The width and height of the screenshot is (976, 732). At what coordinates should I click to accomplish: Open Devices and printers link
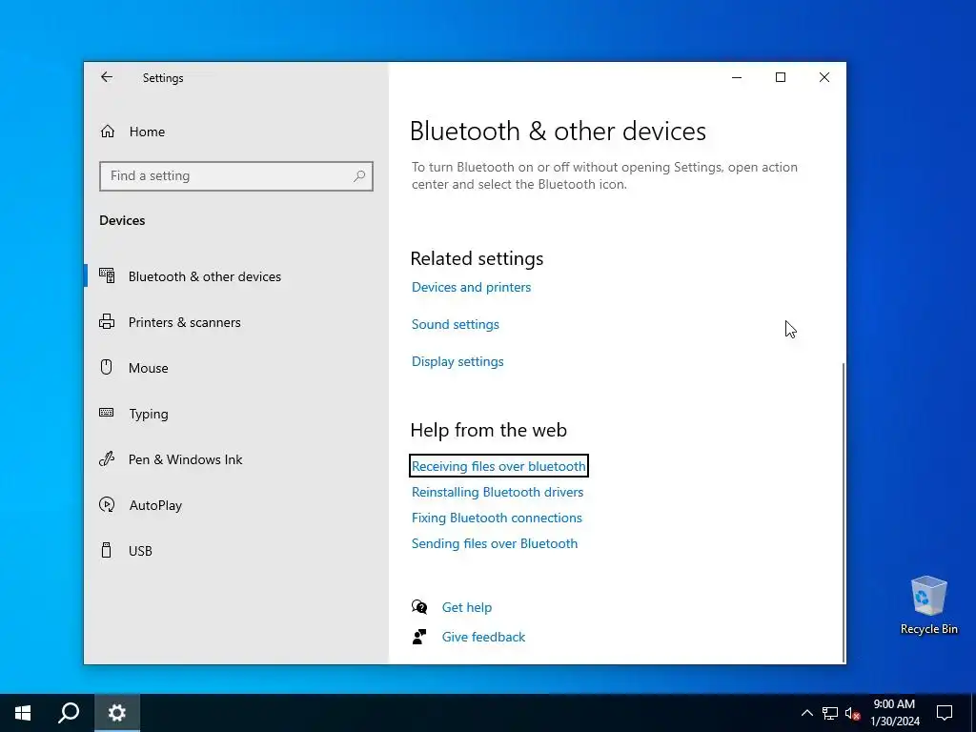(471, 287)
